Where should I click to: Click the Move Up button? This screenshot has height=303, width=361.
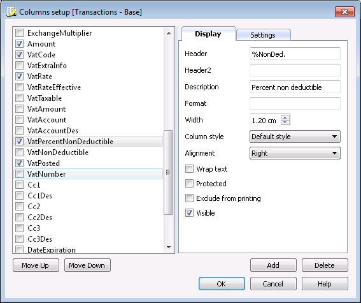click(36, 265)
